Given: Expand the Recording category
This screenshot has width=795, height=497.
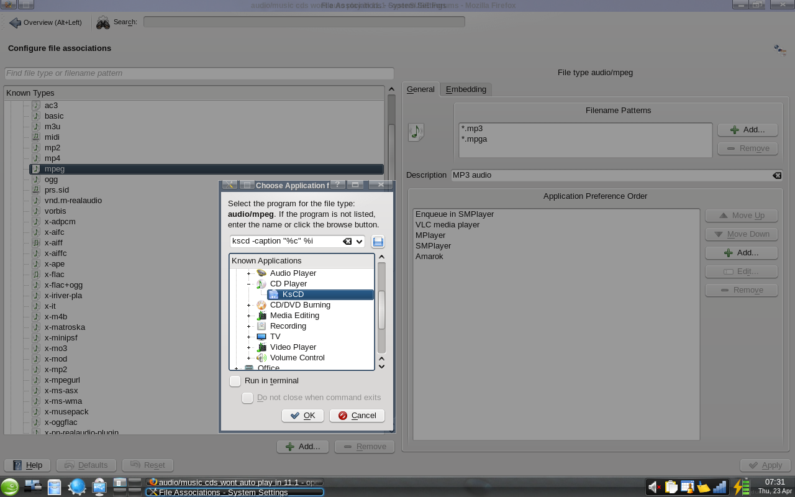Looking at the screenshot, I should (x=248, y=326).
